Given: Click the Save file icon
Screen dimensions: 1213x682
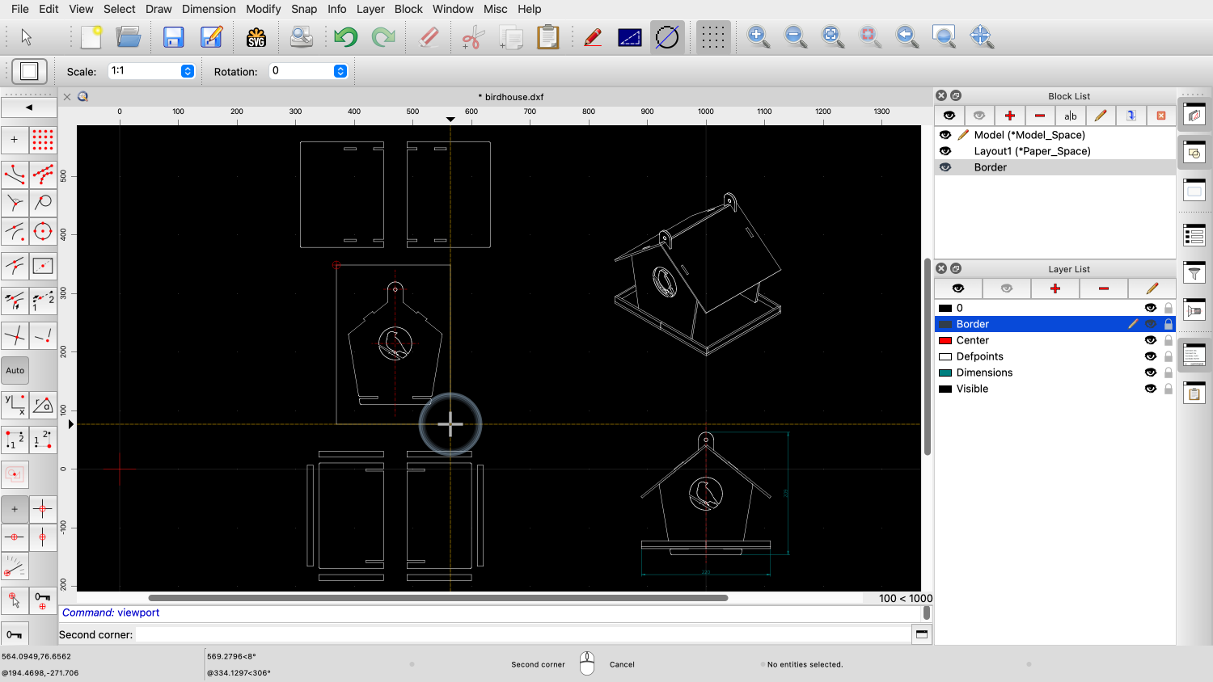Looking at the screenshot, I should pyautogui.click(x=173, y=37).
